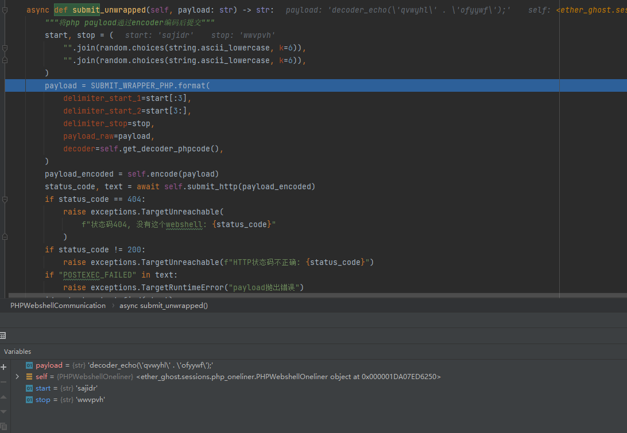The height and width of the screenshot is (433, 627).
Task: Collapse the 'if status_code == 404' block
Action: coord(5,200)
